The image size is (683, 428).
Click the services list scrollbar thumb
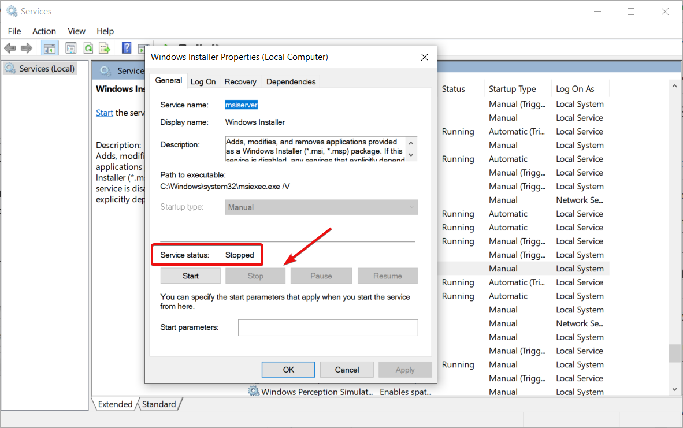click(675, 353)
